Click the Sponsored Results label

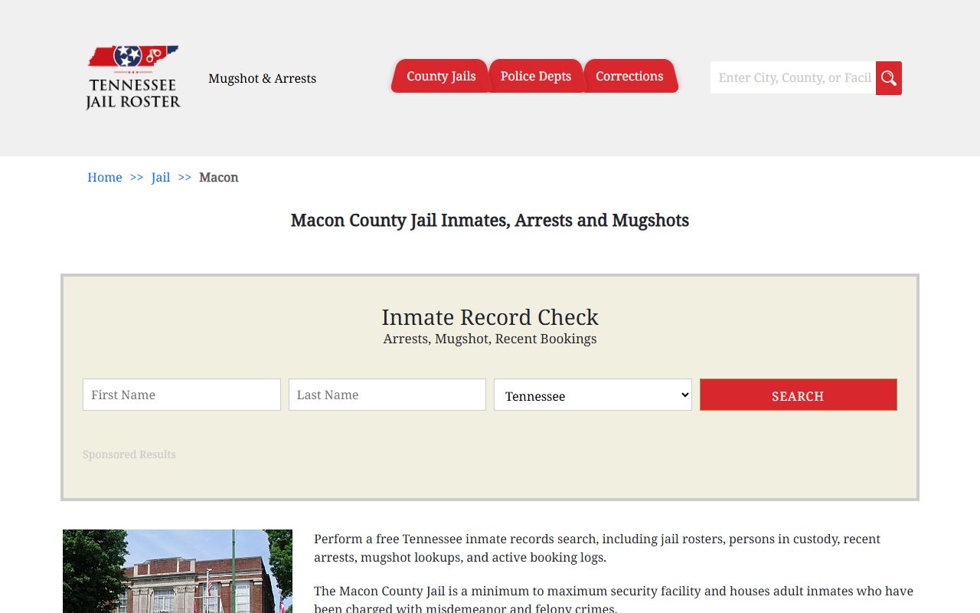(129, 454)
